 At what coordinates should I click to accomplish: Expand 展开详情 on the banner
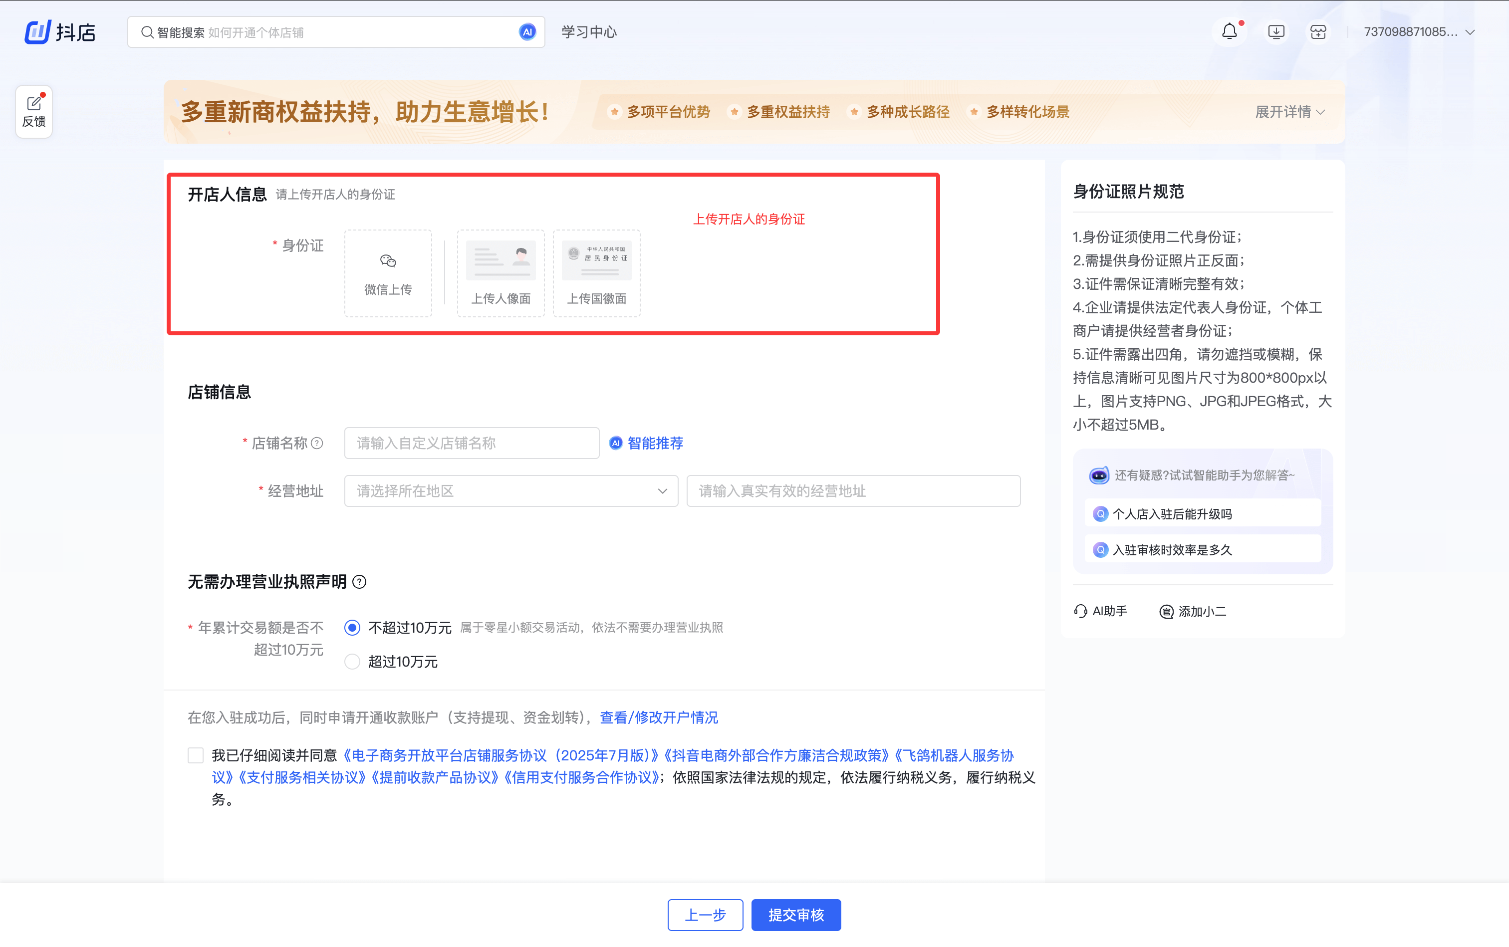(x=1289, y=111)
